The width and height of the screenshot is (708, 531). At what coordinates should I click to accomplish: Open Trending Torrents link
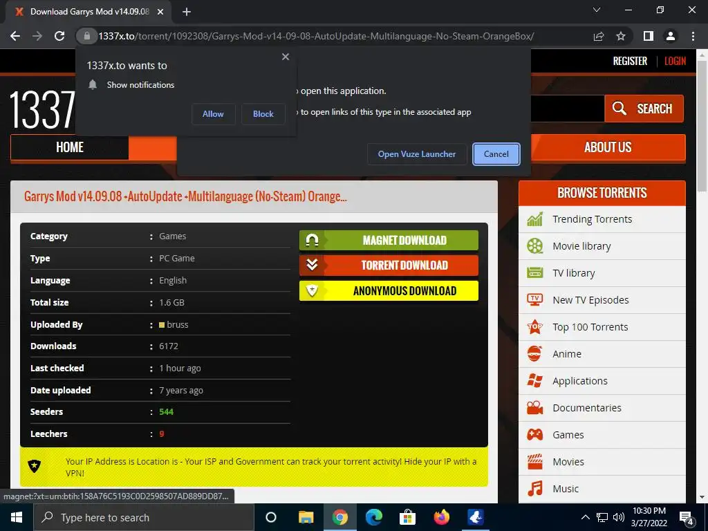(592, 219)
